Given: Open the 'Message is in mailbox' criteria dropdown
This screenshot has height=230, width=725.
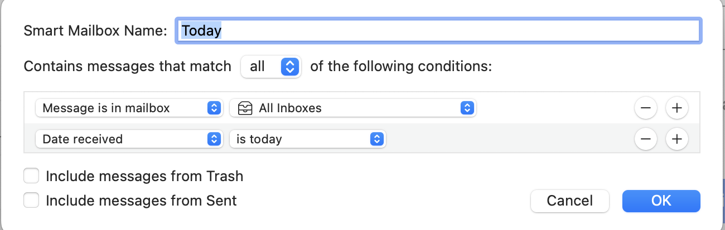Looking at the screenshot, I should coord(129,108).
